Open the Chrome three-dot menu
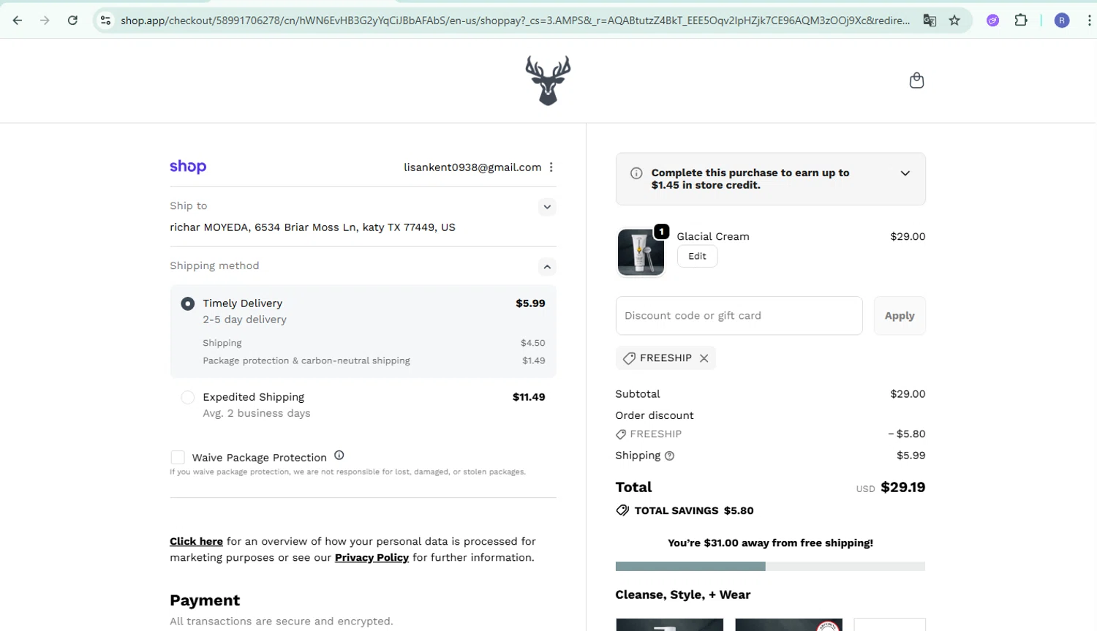Screen dimensions: 1097x631 (x=1089, y=20)
